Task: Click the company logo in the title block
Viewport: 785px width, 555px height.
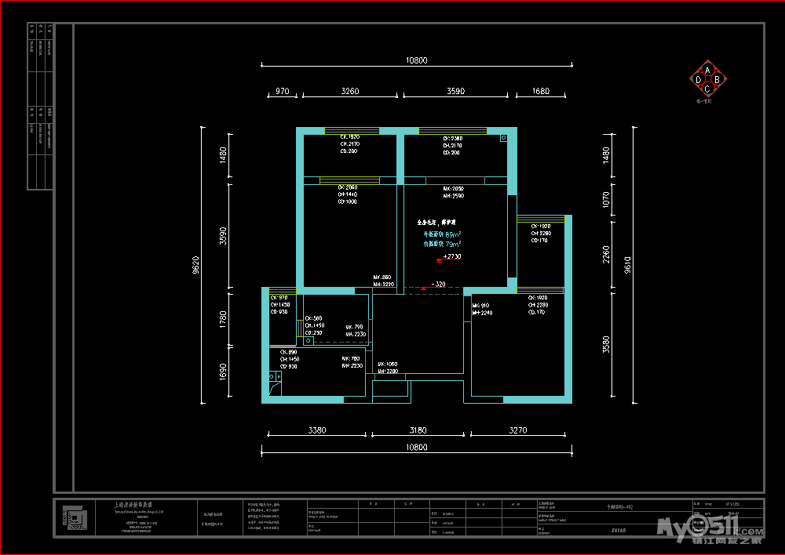Action: 74,517
